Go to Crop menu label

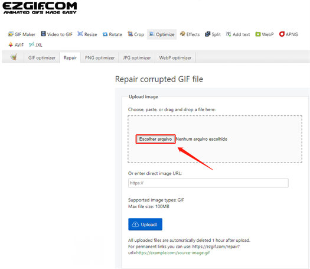139,34
